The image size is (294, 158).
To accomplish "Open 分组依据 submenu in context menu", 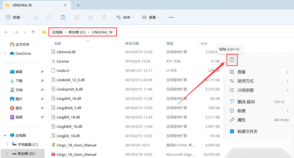I will pyautogui.click(x=260, y=90).
